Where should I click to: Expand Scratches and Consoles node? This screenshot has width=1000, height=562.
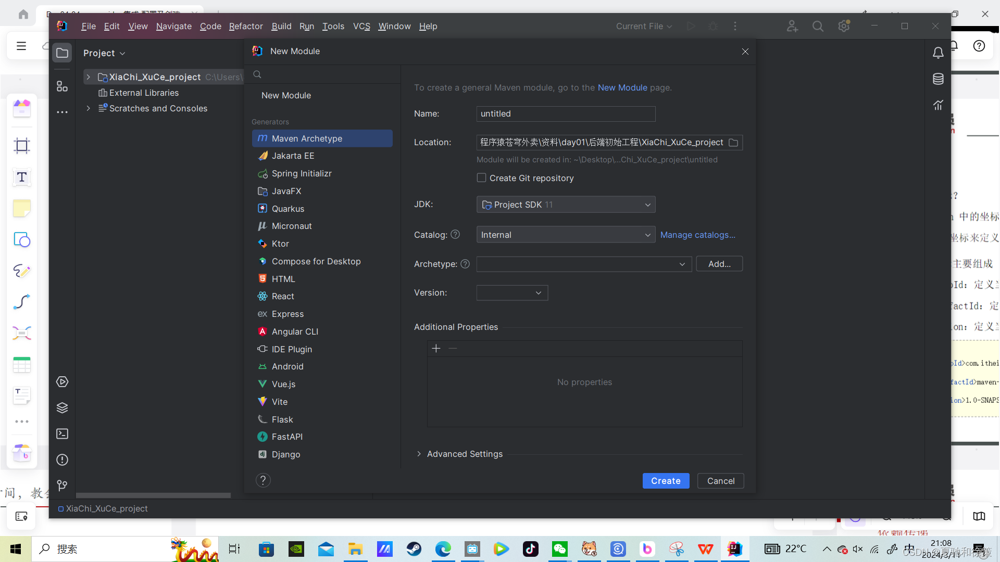point(89,108)
